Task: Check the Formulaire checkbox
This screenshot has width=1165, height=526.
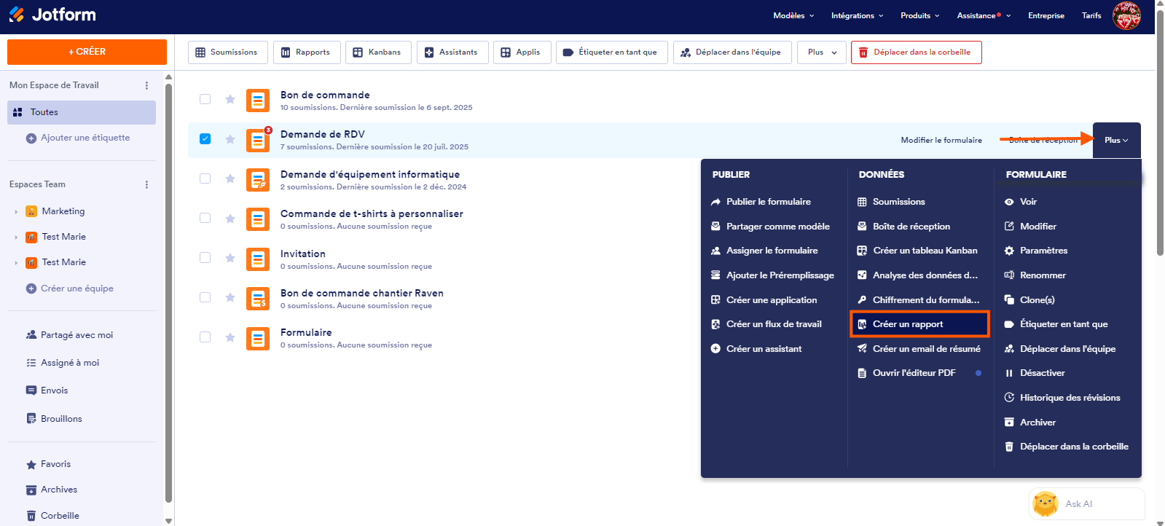Action: (205, 337)
